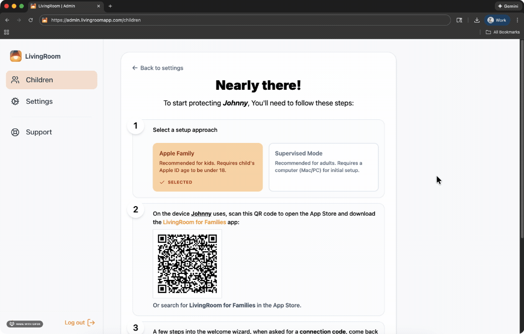Open the LivingRoom for Families link

[x=194, y=222]
